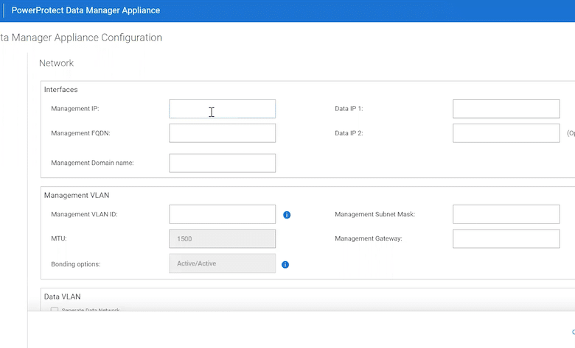The image size is (575, 348).
Task: Click the Network section heading
Action: (x=57, y=63)
